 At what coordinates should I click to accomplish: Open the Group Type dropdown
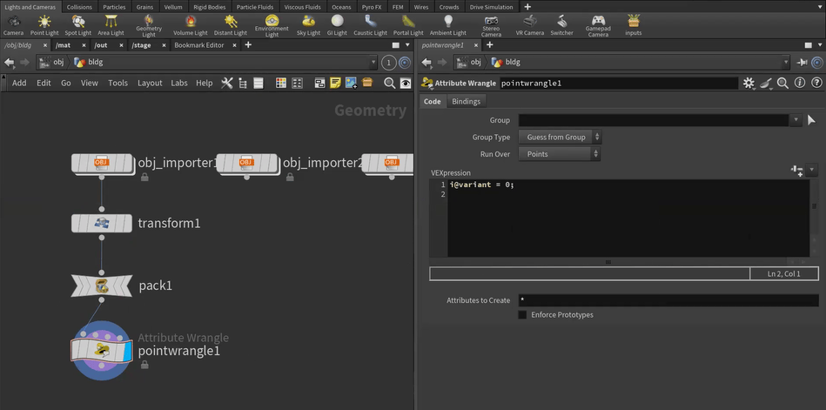(x=559, y=137)
